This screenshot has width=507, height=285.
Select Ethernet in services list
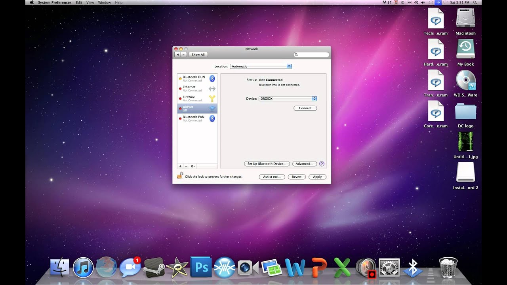(197, 89)
